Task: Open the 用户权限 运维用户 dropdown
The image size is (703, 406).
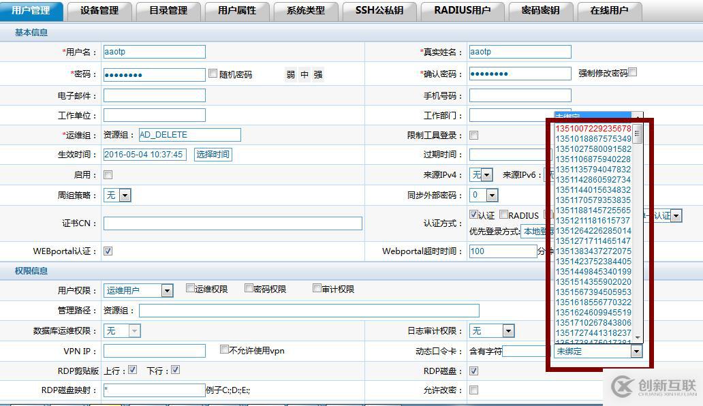Action: [138, 290]
